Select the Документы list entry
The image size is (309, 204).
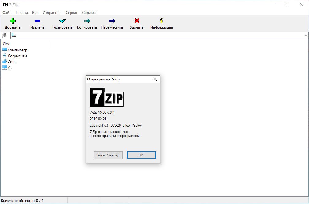[x=15, y=56]
